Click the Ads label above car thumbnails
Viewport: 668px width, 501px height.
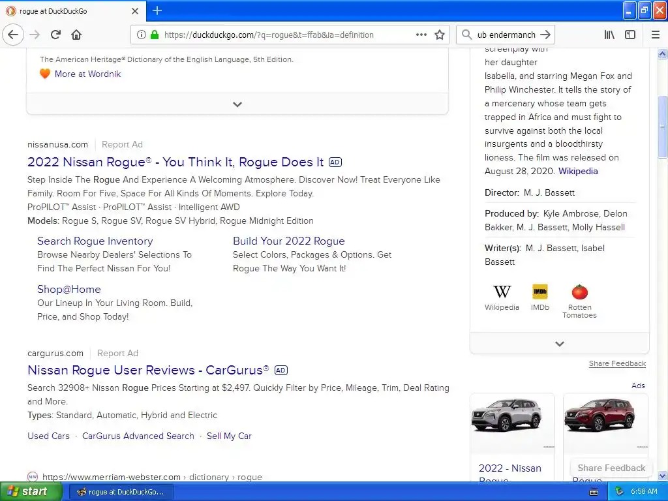click(x=638, y=386)
